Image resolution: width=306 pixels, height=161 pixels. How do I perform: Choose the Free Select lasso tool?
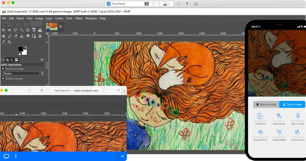tap(16, 30)
